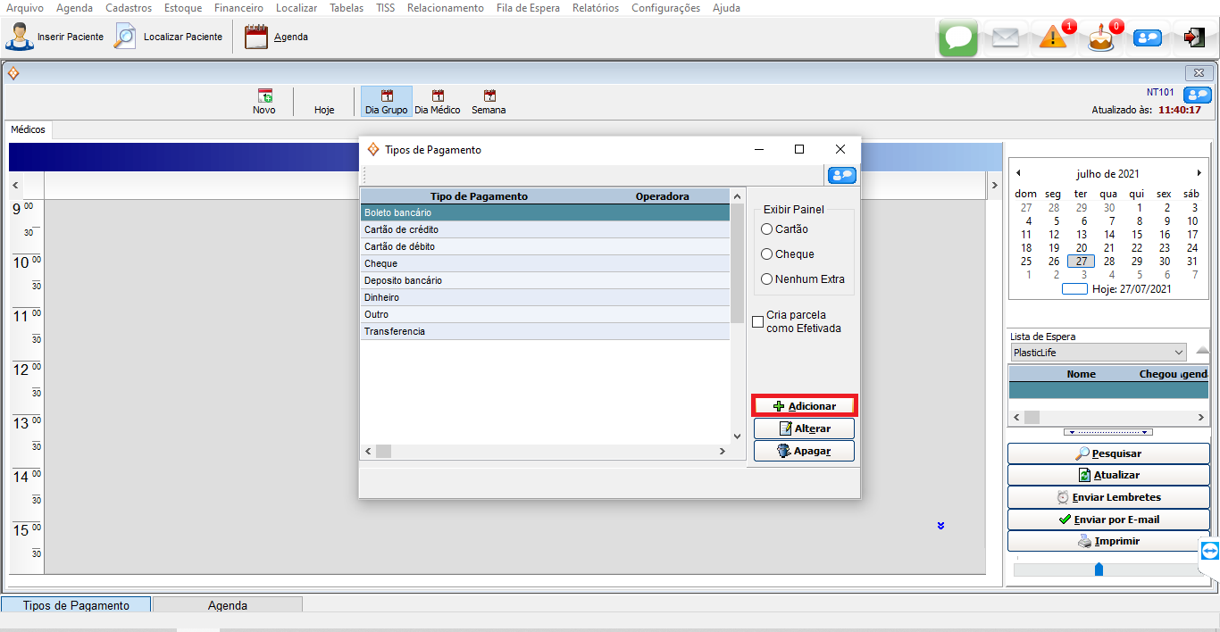Open the Lista de Espera dropdown

(x=1179, y=353)
